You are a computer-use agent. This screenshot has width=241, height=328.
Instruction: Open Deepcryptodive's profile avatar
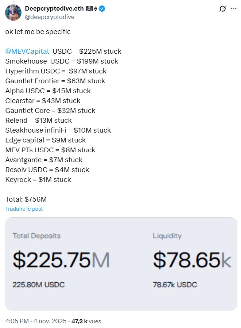coord(13,12)
